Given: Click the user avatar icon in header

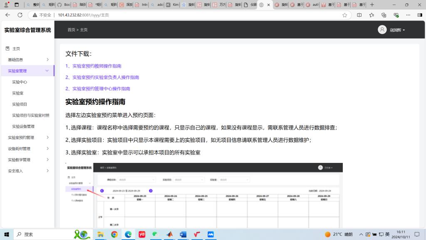Looking at the screenshot, I should [382, 30].
